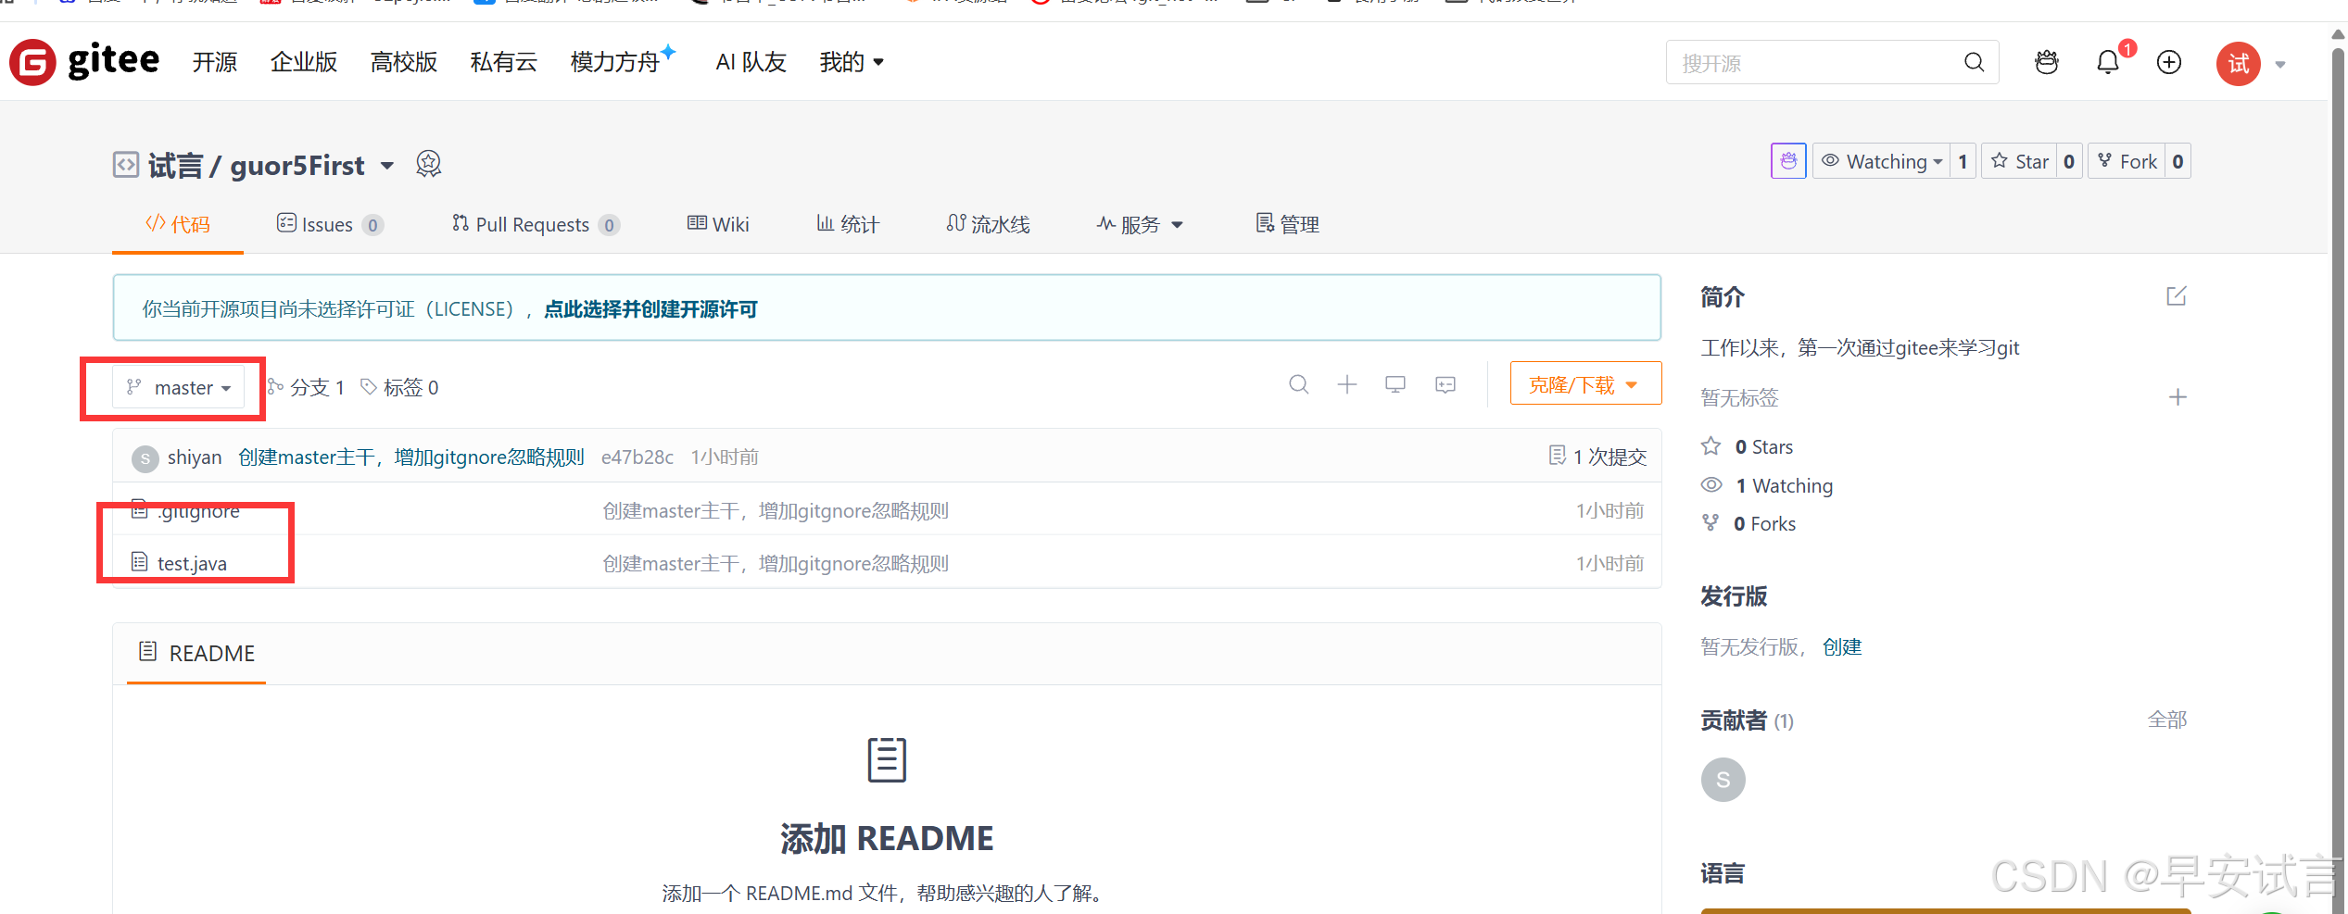Add a tag with the plus beside 暂无标签
Image resolution: width=2348 pixels, height=914 pixels.
pos(2178,397)
